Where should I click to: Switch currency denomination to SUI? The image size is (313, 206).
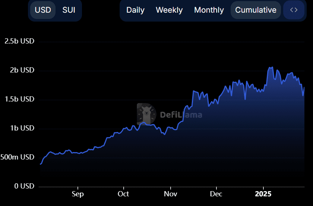[69, 10]
